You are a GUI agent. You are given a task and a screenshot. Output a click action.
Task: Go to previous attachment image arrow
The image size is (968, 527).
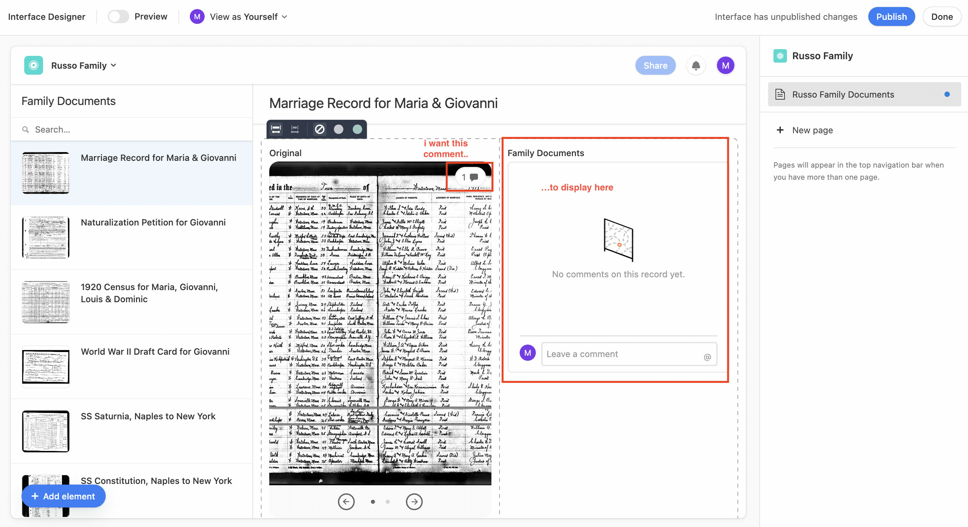(346, 501)
